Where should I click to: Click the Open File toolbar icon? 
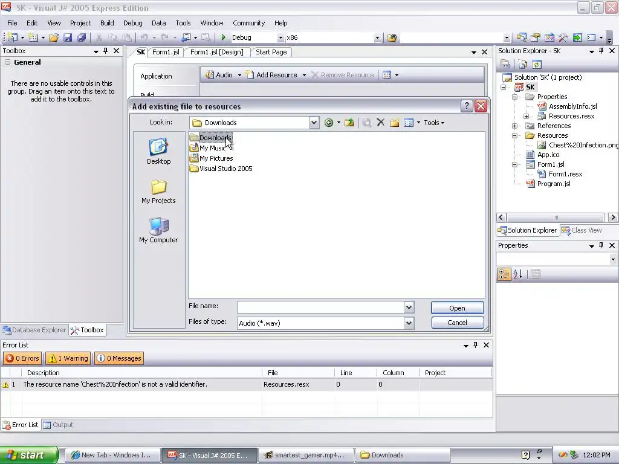point(54,37)
